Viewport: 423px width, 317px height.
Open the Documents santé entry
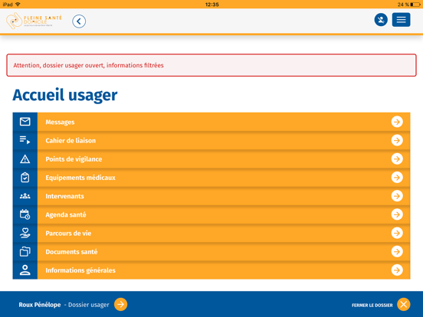point(211,252)
